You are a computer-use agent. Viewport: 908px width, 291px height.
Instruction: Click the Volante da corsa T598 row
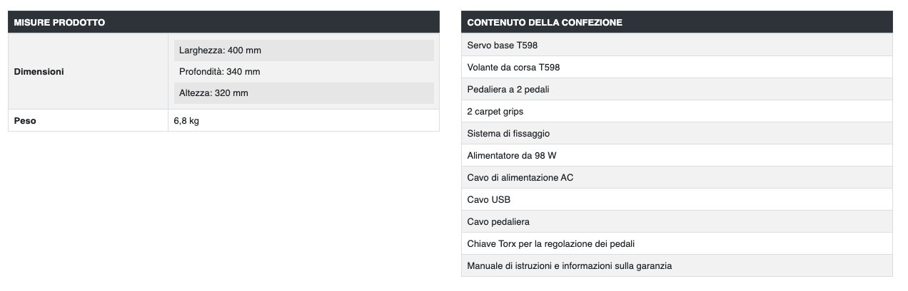513,68
